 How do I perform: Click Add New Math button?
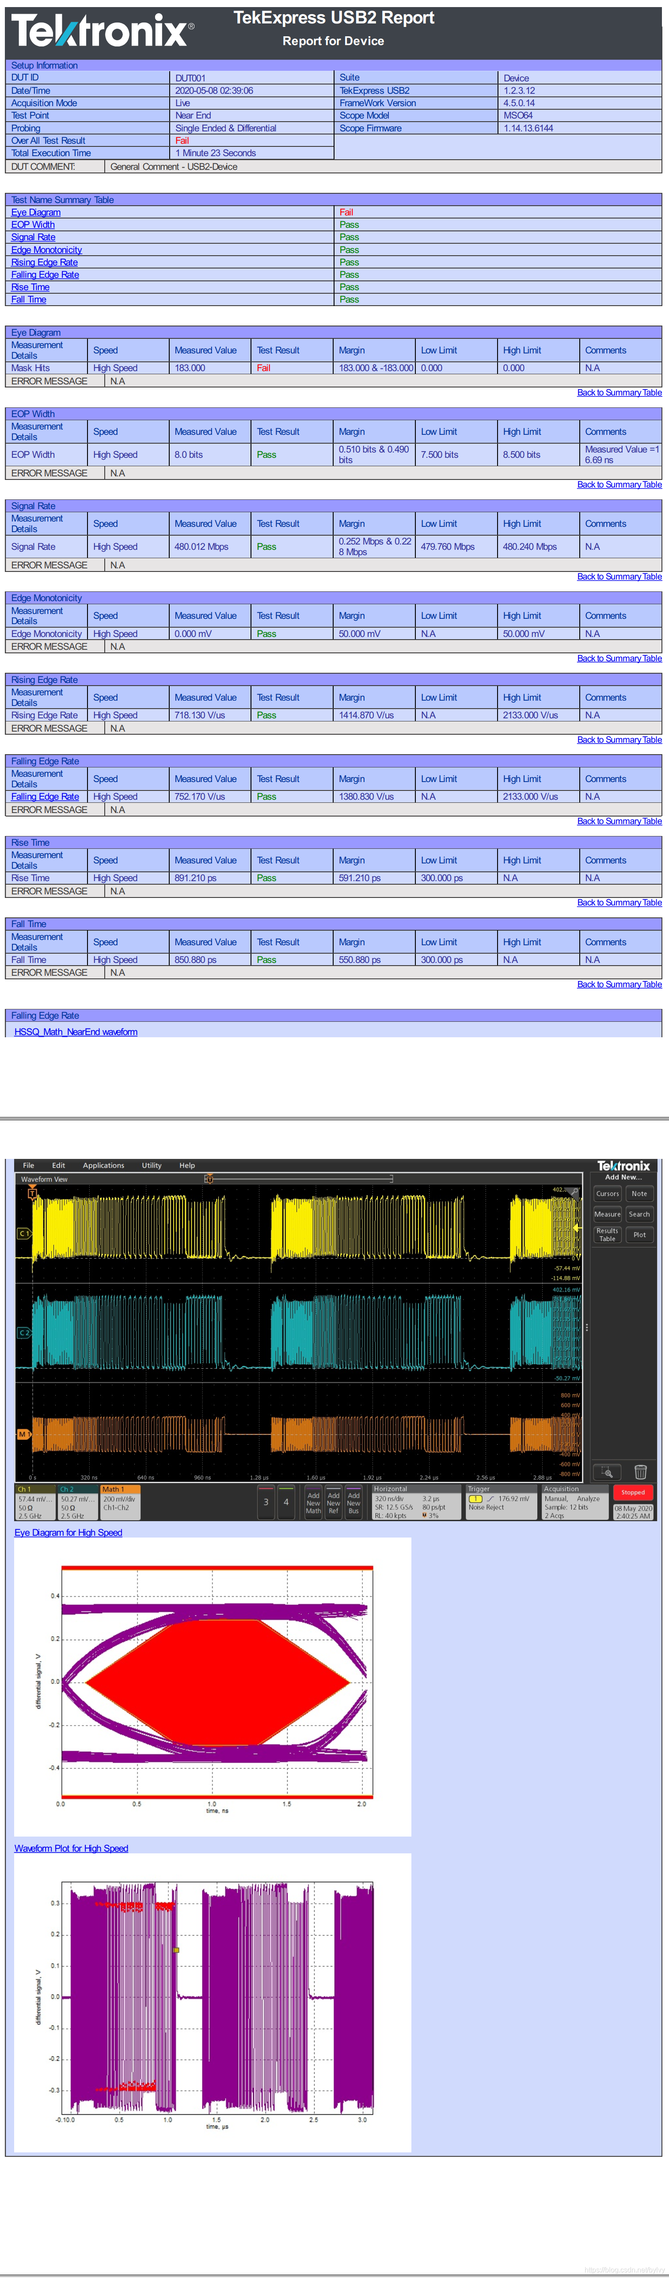pyautogui.click(x=314, y=1503)
